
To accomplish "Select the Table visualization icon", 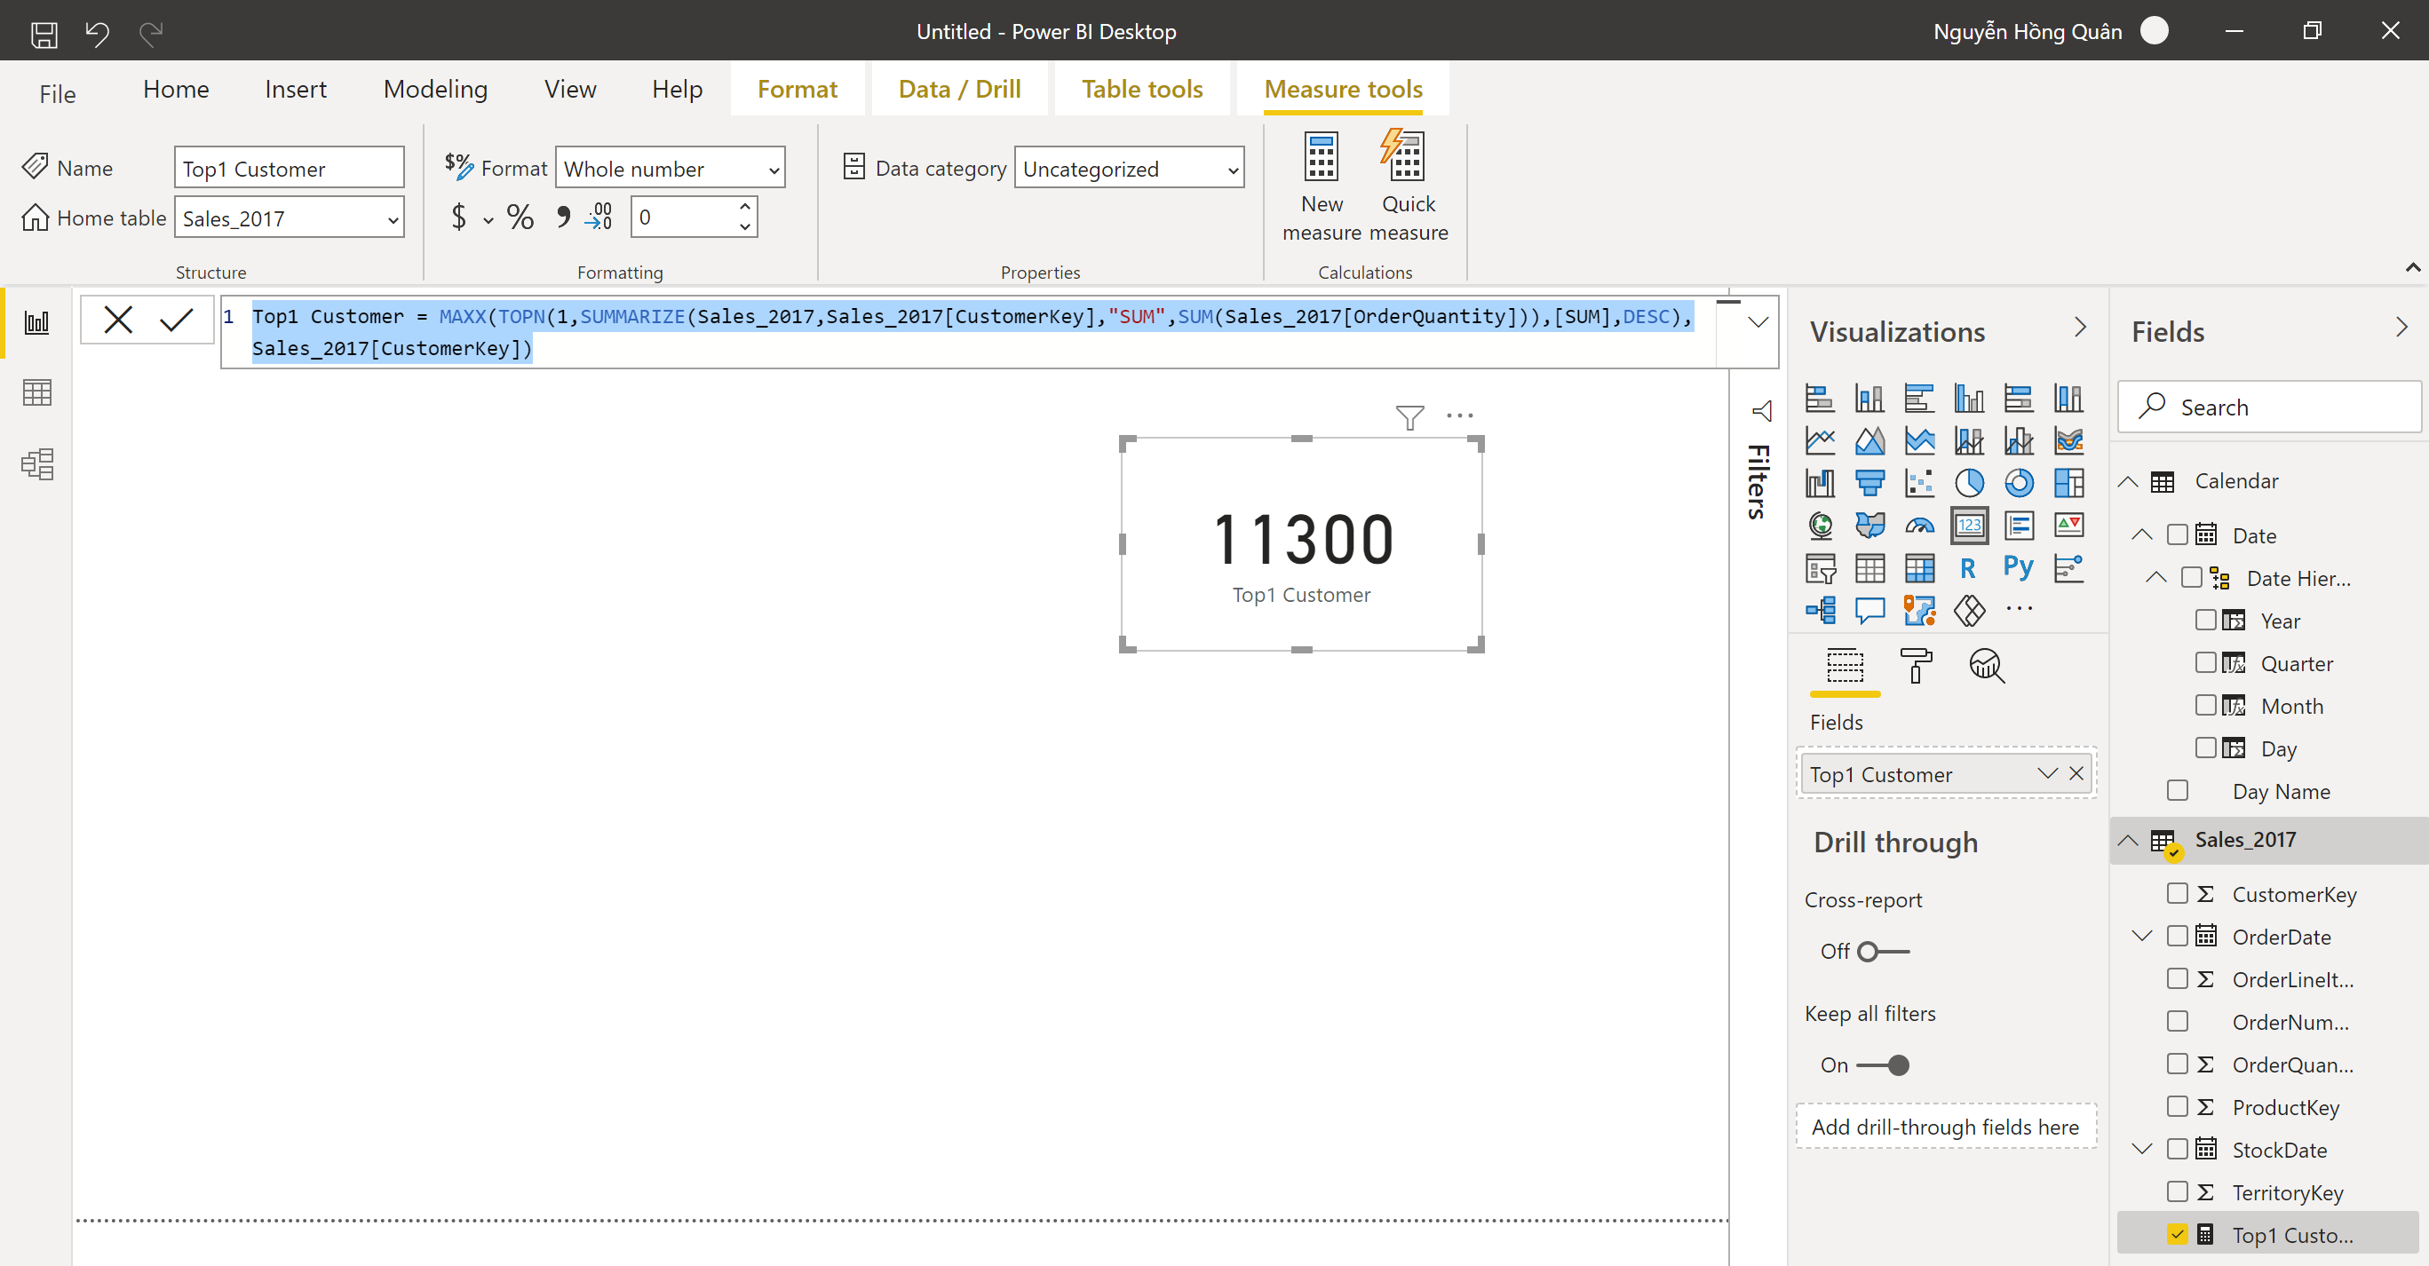I will tap(1869, 567).
